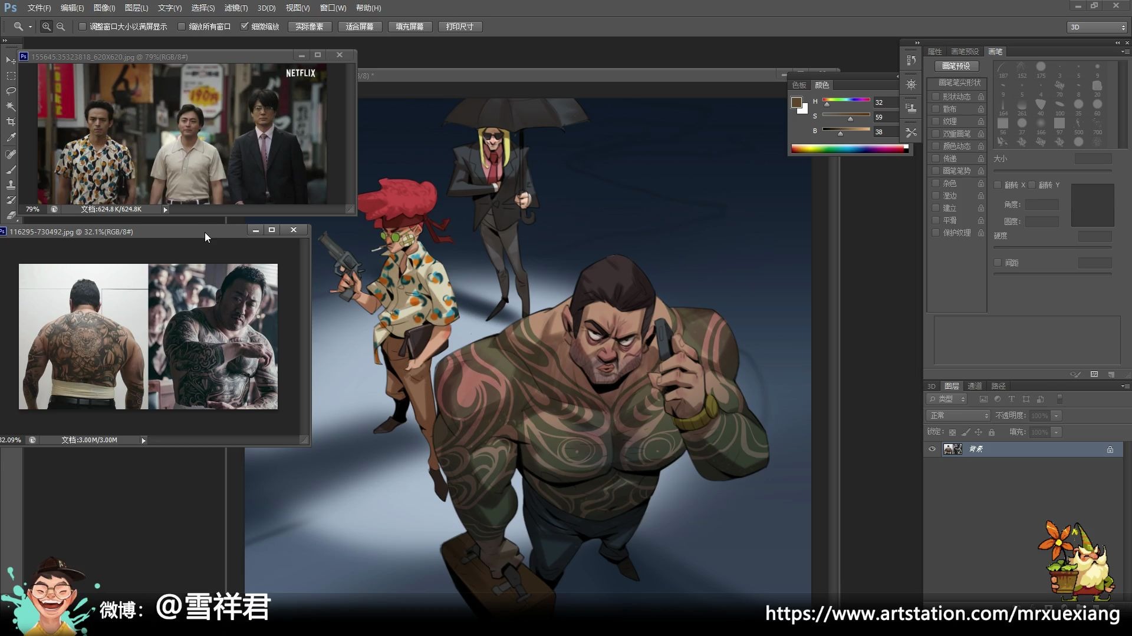Open the brush panel flyout menu
Viewport: 1132px width, 636px height.
tap(1125, 52)
